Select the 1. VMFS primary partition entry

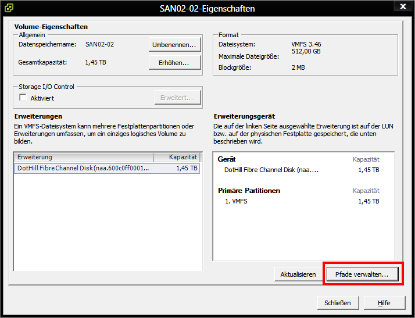237,201
